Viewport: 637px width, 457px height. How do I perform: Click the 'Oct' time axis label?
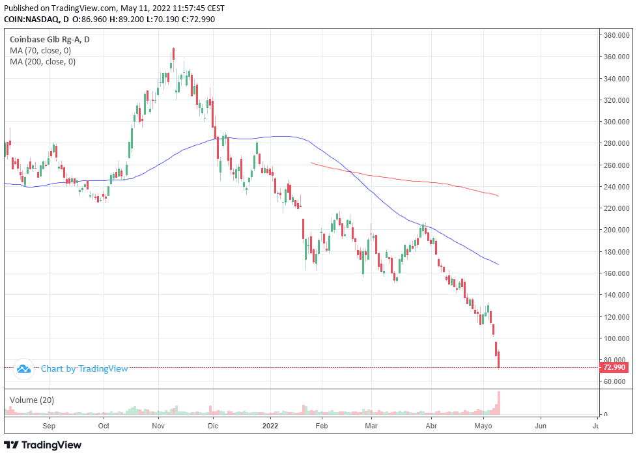click(104, 426)
